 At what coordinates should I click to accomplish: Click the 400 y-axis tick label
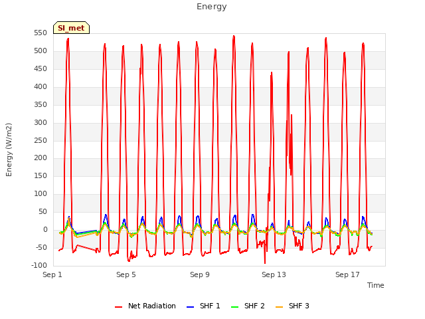click(x=41, y=87)
